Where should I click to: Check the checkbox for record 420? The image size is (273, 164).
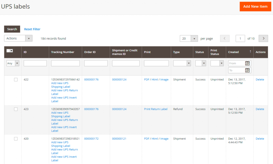(16, 138)
